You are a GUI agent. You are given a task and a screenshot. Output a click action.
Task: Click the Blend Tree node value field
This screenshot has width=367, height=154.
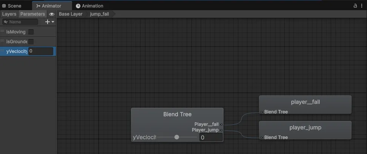click(x=211, y=137)
